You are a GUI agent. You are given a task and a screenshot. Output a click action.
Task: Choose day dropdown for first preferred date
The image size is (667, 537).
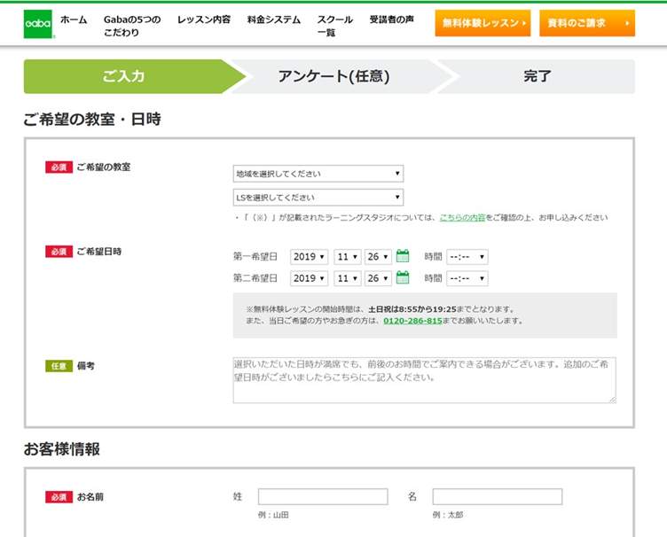click(x=378, y=257)
